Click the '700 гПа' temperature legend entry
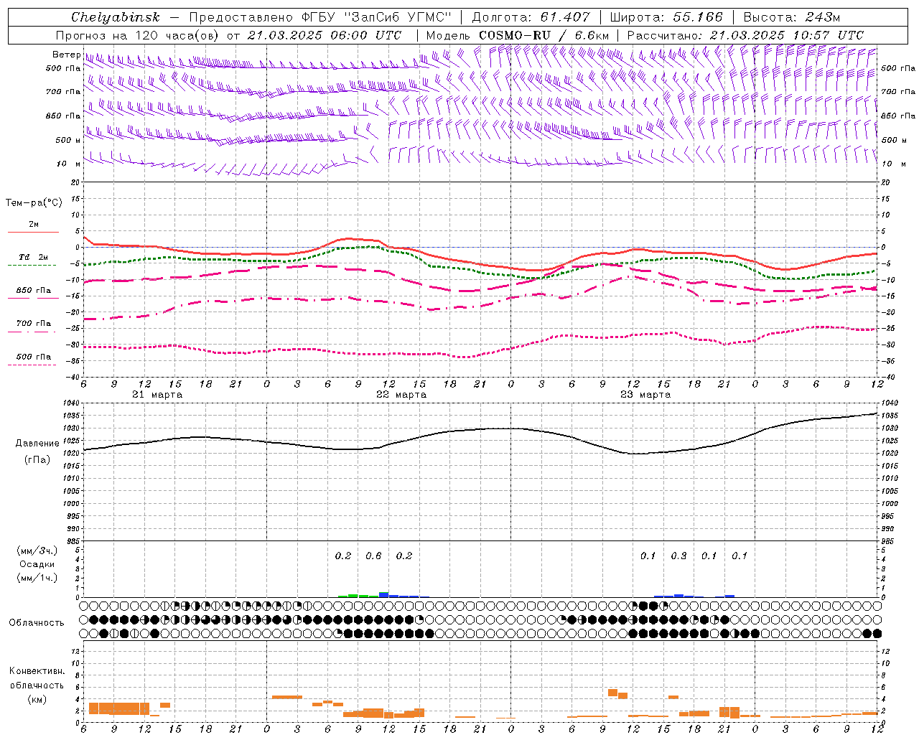Image resolution: width=919 pixels, height=735 pixels. click(x=33, y=323)
